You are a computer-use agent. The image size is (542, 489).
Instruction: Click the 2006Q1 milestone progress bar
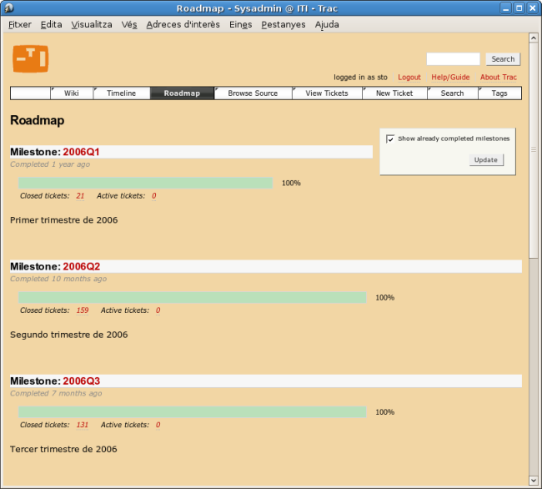145,183
